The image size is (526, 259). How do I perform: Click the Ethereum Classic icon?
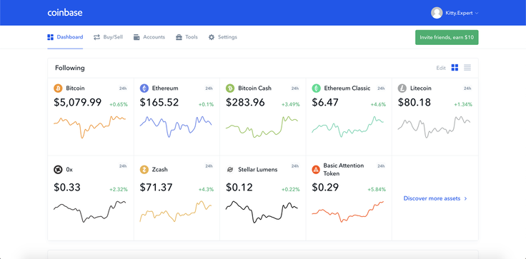coord(317,88)
